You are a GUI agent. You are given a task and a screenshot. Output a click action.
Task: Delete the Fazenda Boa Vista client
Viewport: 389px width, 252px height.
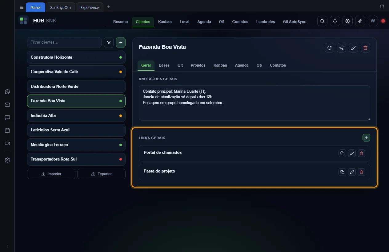pyautogui.click(x=365, y=48)
